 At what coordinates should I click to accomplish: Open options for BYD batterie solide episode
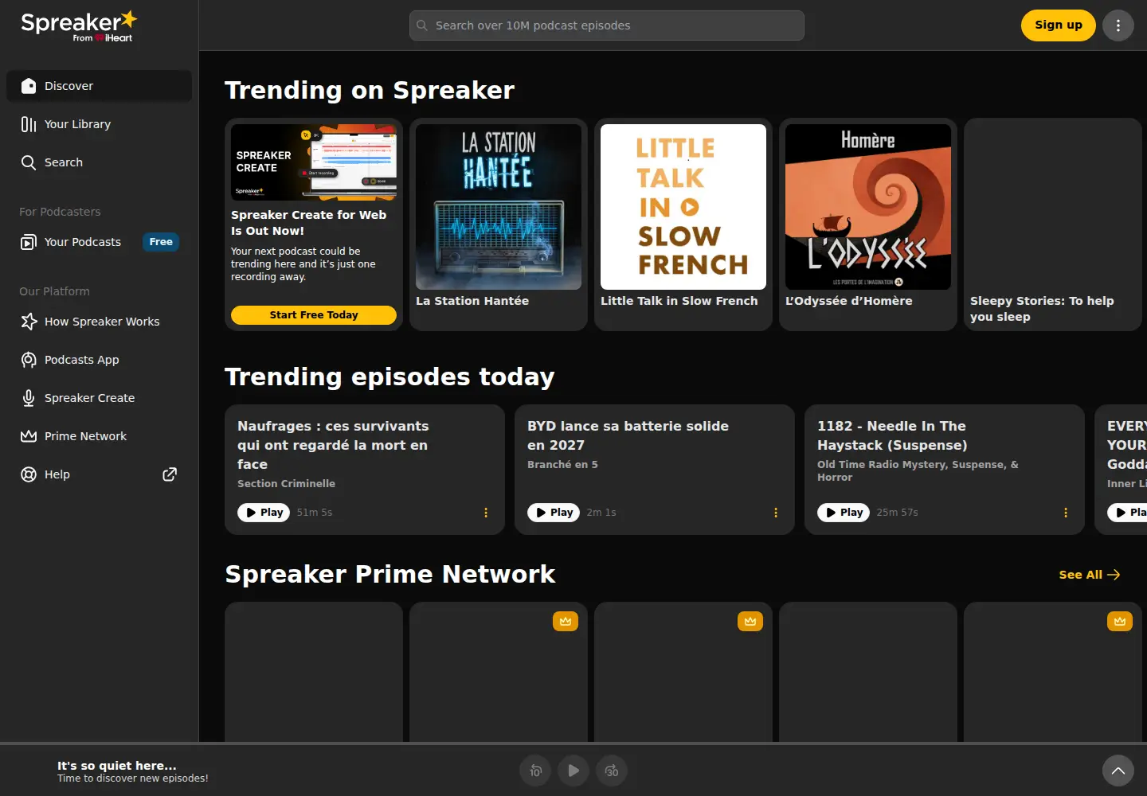[x=776, y=513]
